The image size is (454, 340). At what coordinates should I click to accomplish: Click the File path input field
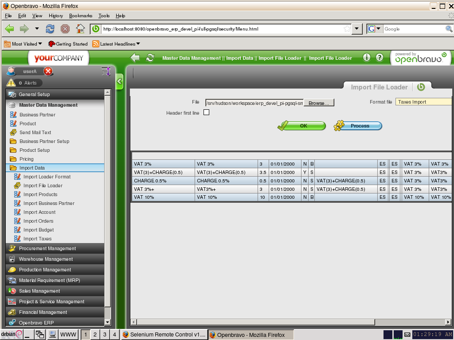coord(254,103)
